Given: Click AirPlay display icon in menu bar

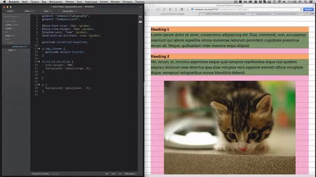Looking at the screenshot, I should tap(270, 1).
